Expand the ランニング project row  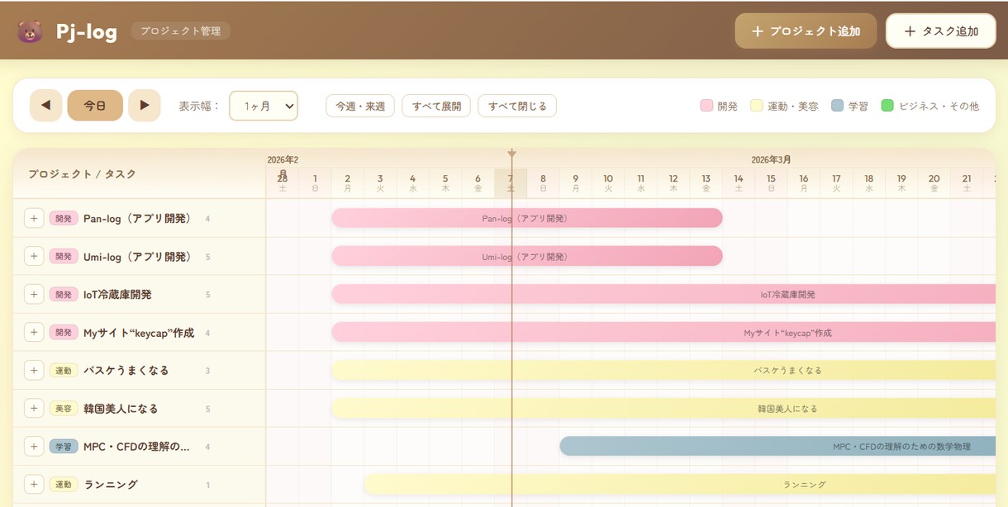[x=34, y=485]
